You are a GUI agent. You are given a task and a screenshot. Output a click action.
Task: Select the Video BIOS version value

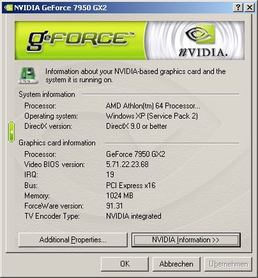[x=127, y=165]
